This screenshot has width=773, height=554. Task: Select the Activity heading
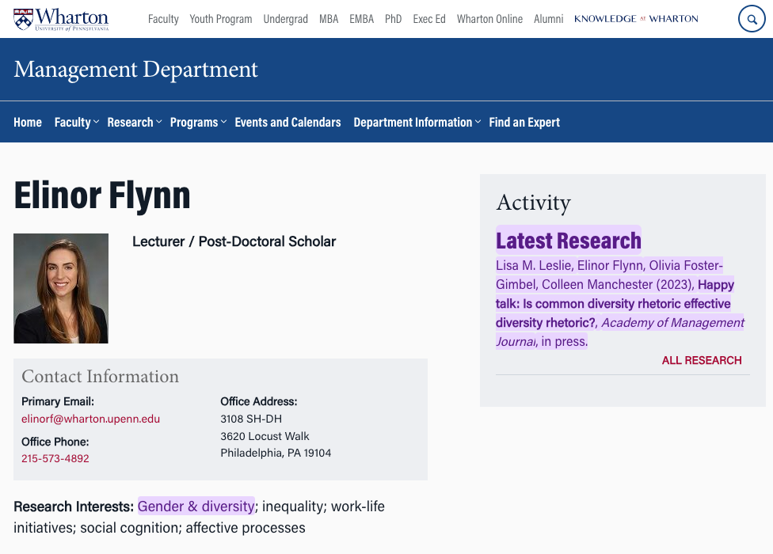[533, 203]
